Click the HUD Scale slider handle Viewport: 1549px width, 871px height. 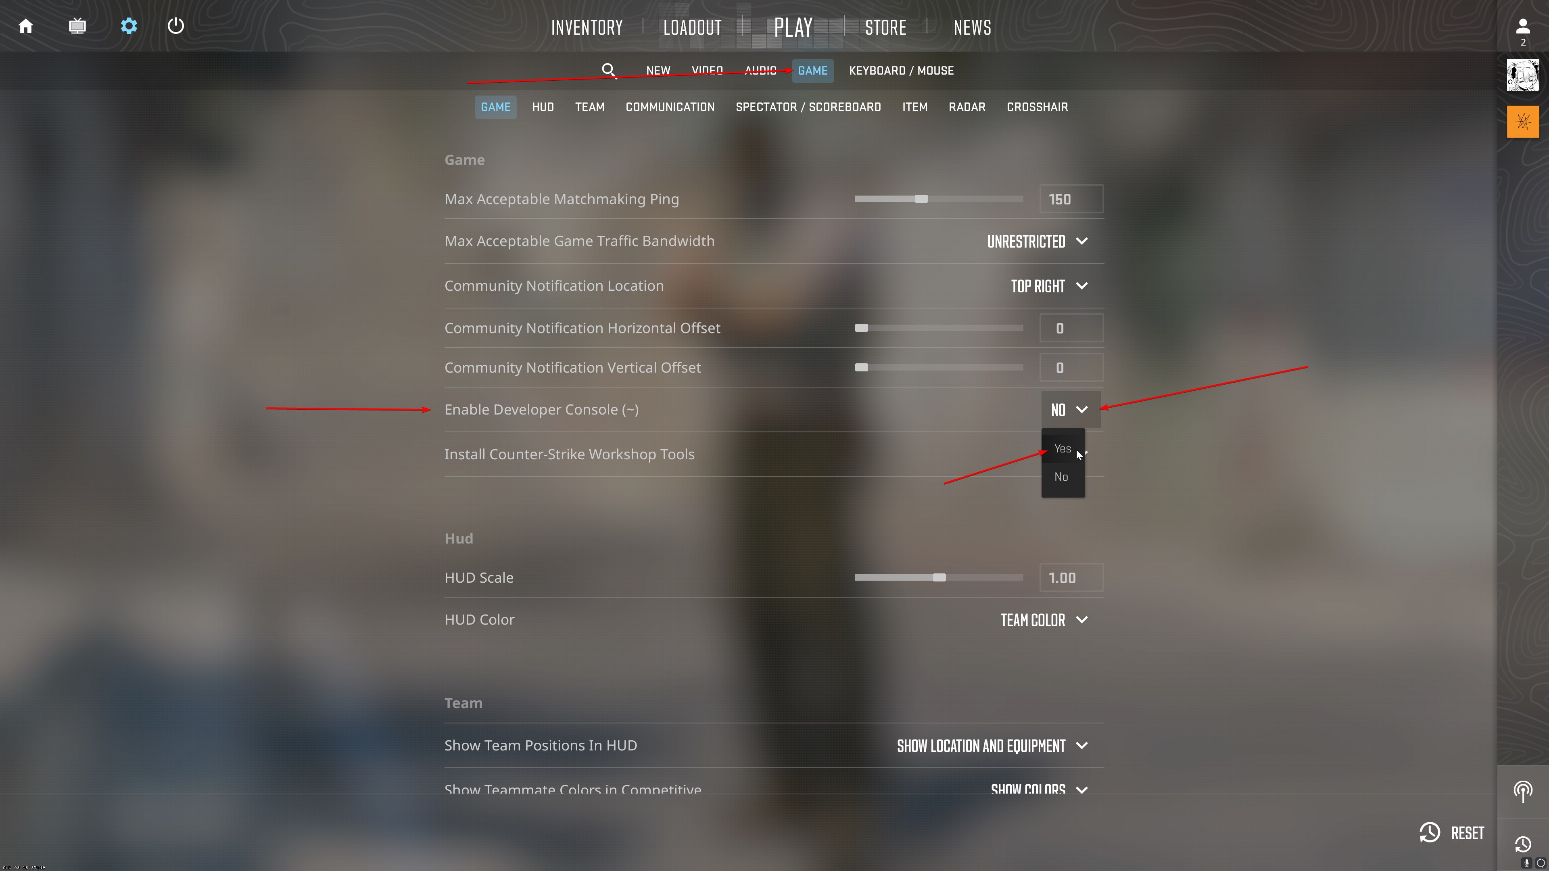click(939, 578)
